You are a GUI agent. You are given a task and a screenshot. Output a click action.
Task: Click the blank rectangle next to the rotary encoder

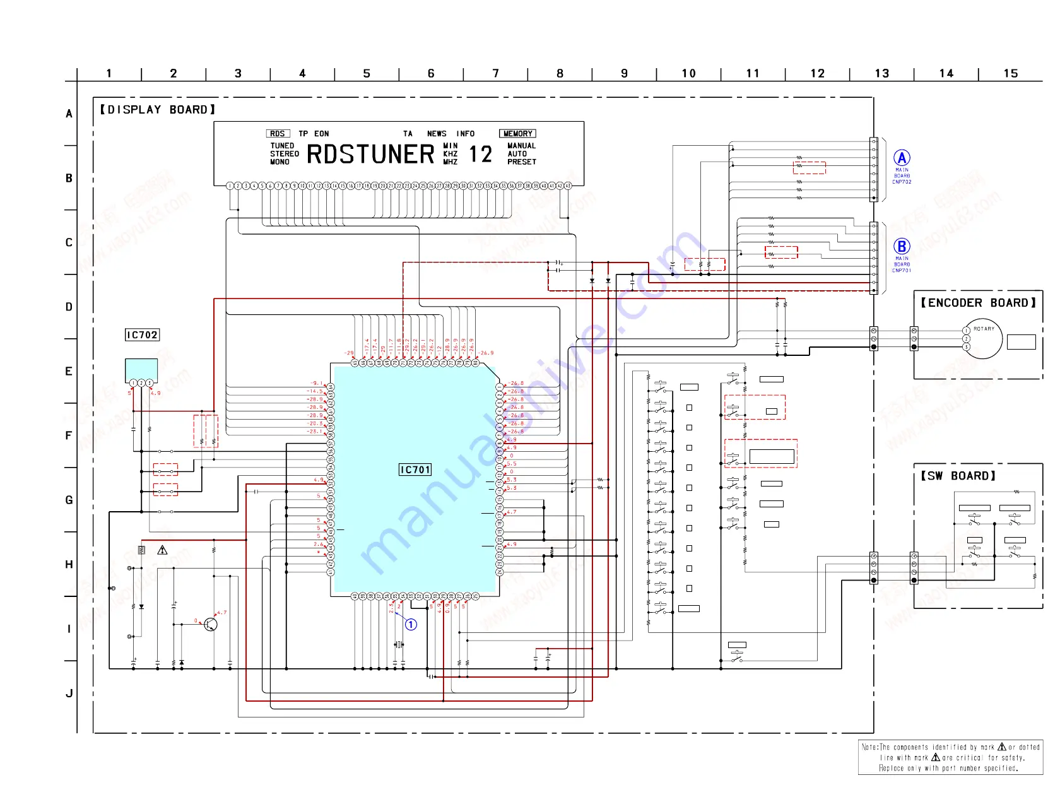1022,342
